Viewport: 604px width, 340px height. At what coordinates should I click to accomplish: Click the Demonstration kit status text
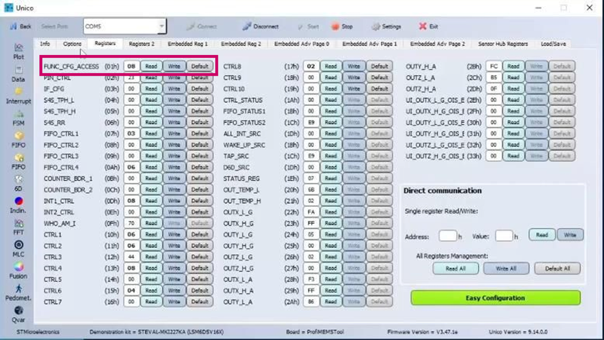(156, 332)
